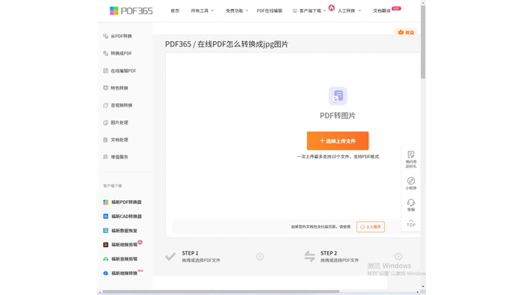Click the horizontal scrollbar at bottom
Image resolution: width=523 pixels, height=295 pixels.
click(221, 292)
